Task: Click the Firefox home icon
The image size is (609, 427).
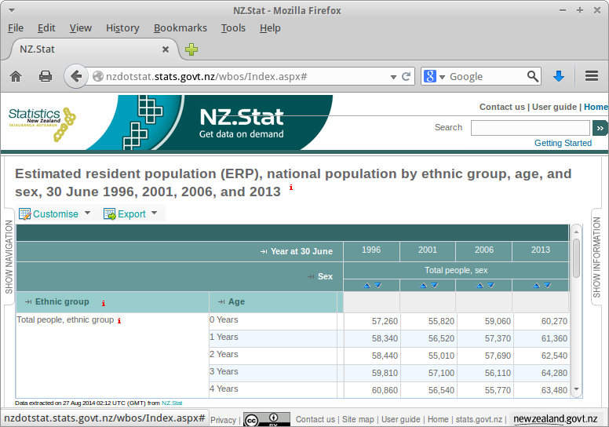Action: coord(16,76)
